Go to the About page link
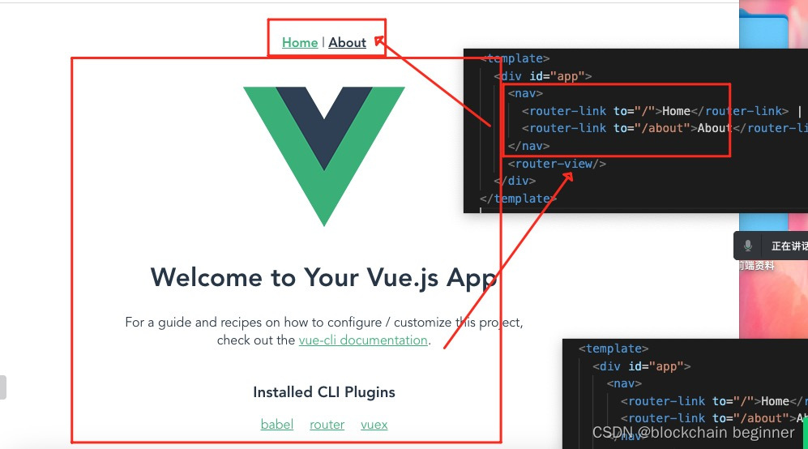The image size is (808, 449). click(348, 42)
